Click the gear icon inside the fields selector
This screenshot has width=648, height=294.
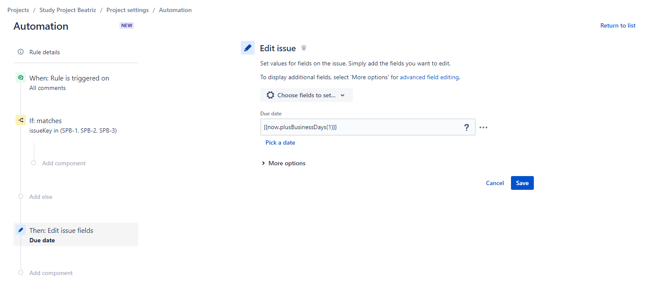(271, 95)
